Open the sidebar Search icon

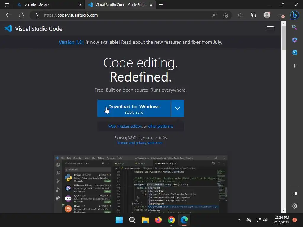294,27
